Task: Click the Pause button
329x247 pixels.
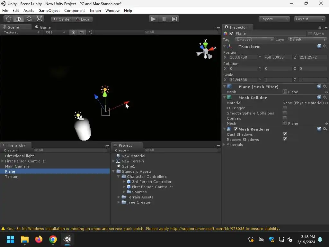Action: pyautogui.click(x=164, y=19)
